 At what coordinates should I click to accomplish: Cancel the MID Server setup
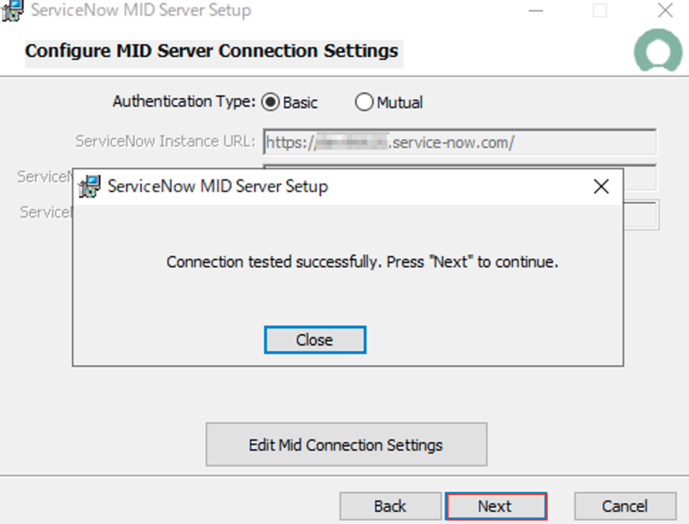[624, 505]
